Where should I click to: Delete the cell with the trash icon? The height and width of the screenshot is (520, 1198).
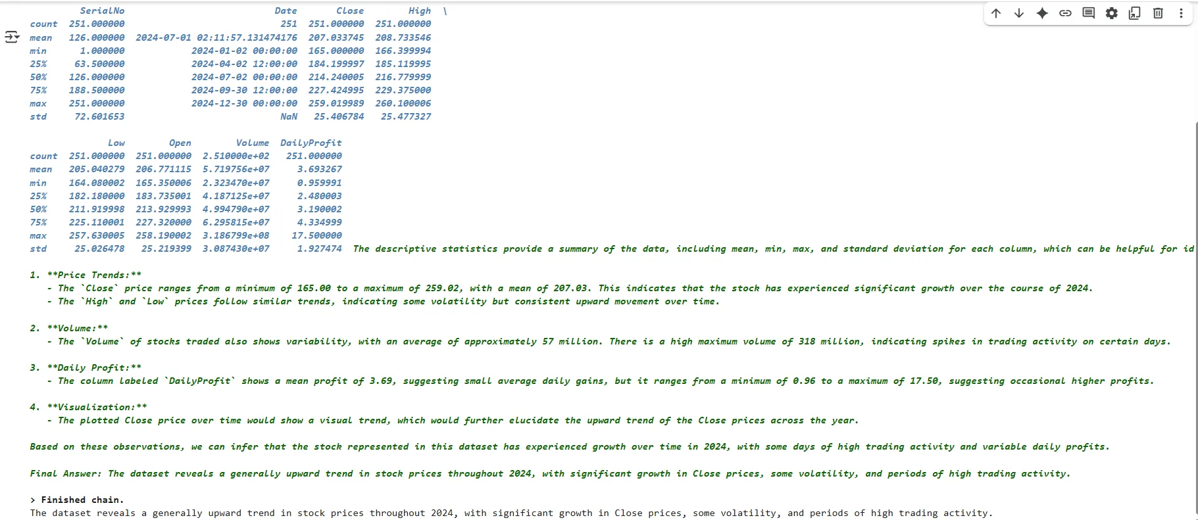tap(1158, 13)
